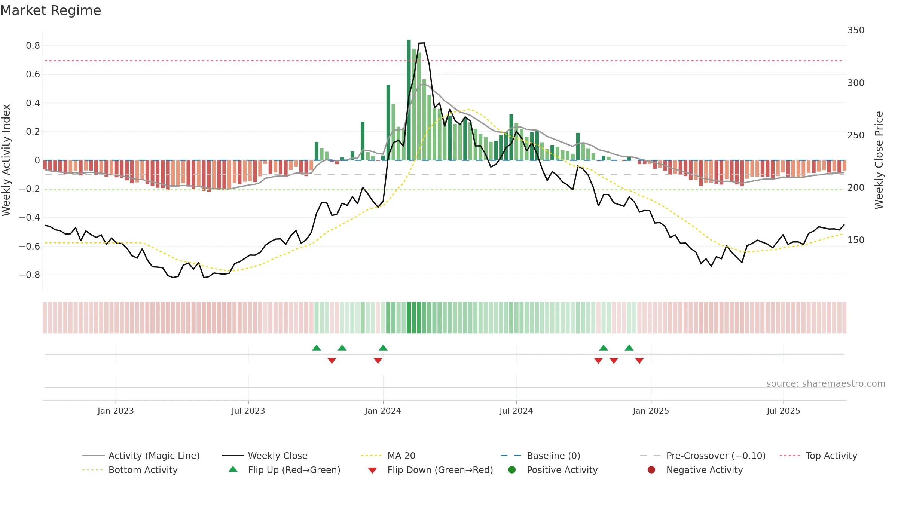Click the green flip-up marker at Jan 2024

point(383,348)
